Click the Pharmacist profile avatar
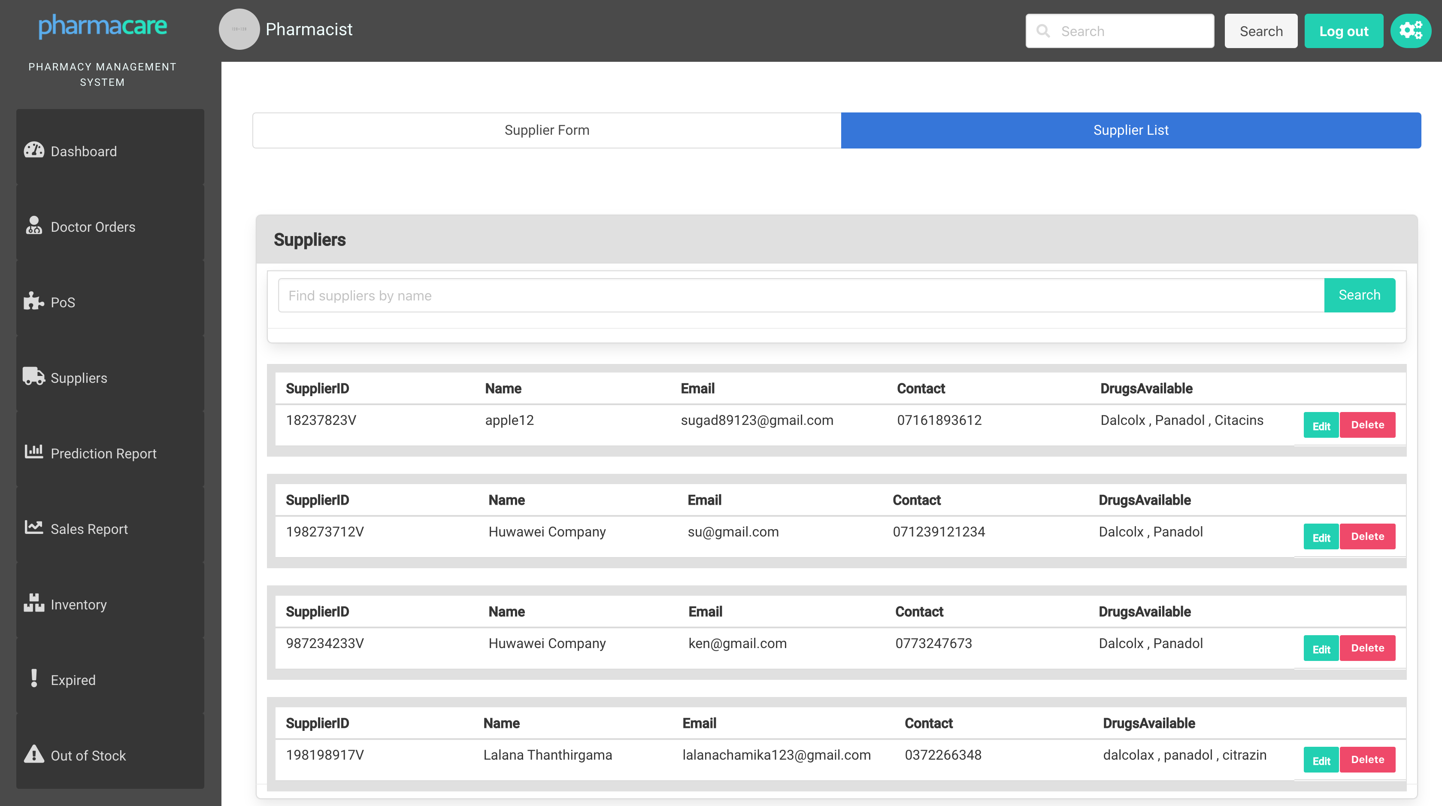Screen dimensions: 1442x806 239,29
